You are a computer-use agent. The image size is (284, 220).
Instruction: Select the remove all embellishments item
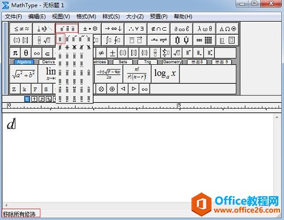click(60, 39)
